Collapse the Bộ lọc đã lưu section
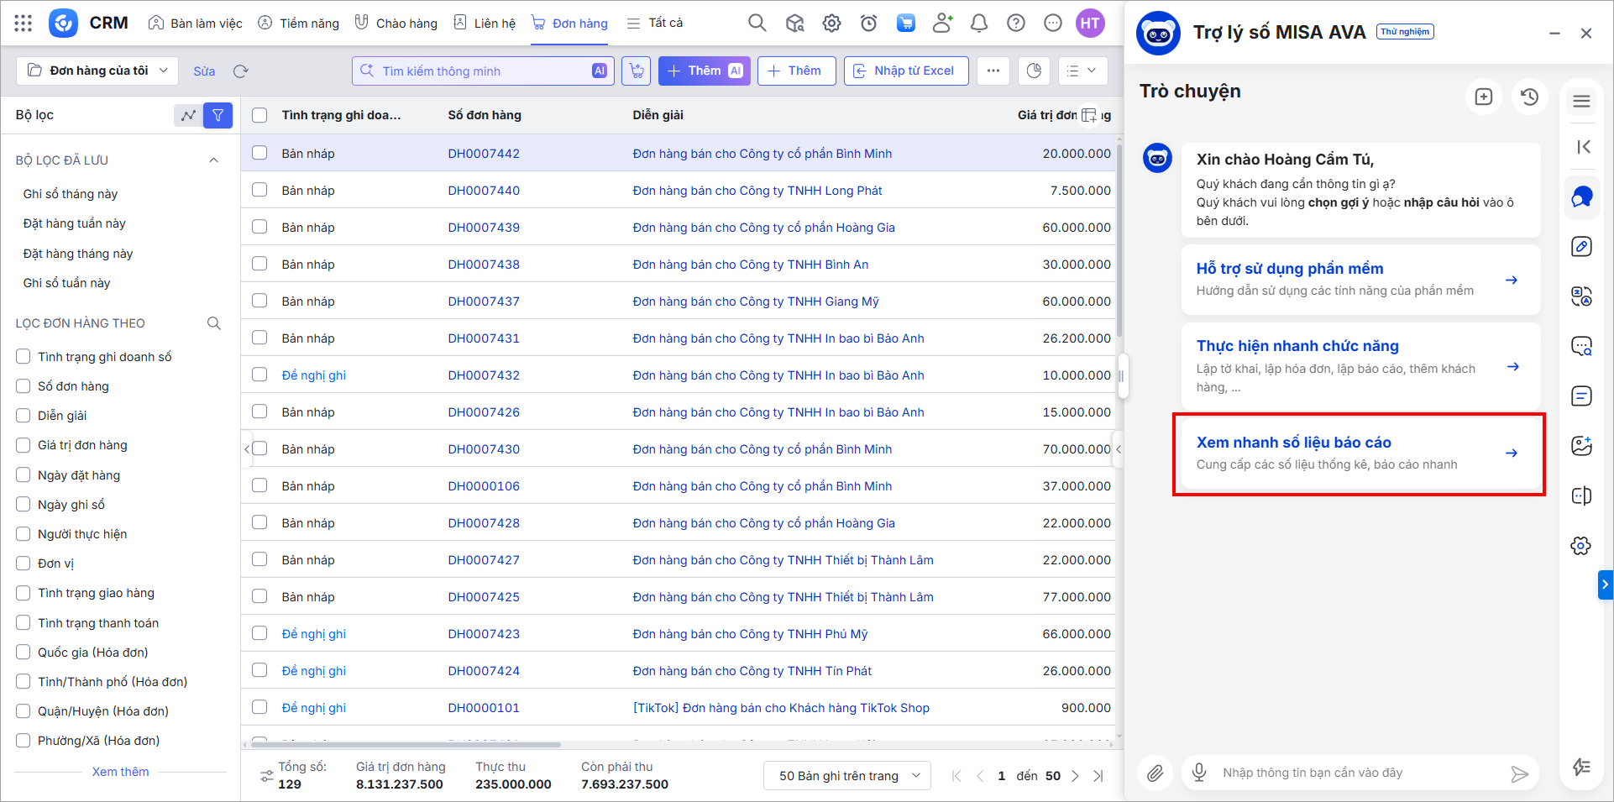1614x802 pixels. coord(213,160)
